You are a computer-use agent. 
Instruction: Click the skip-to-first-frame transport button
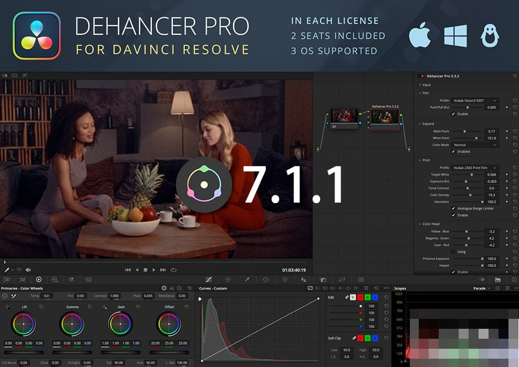point(128,270)
